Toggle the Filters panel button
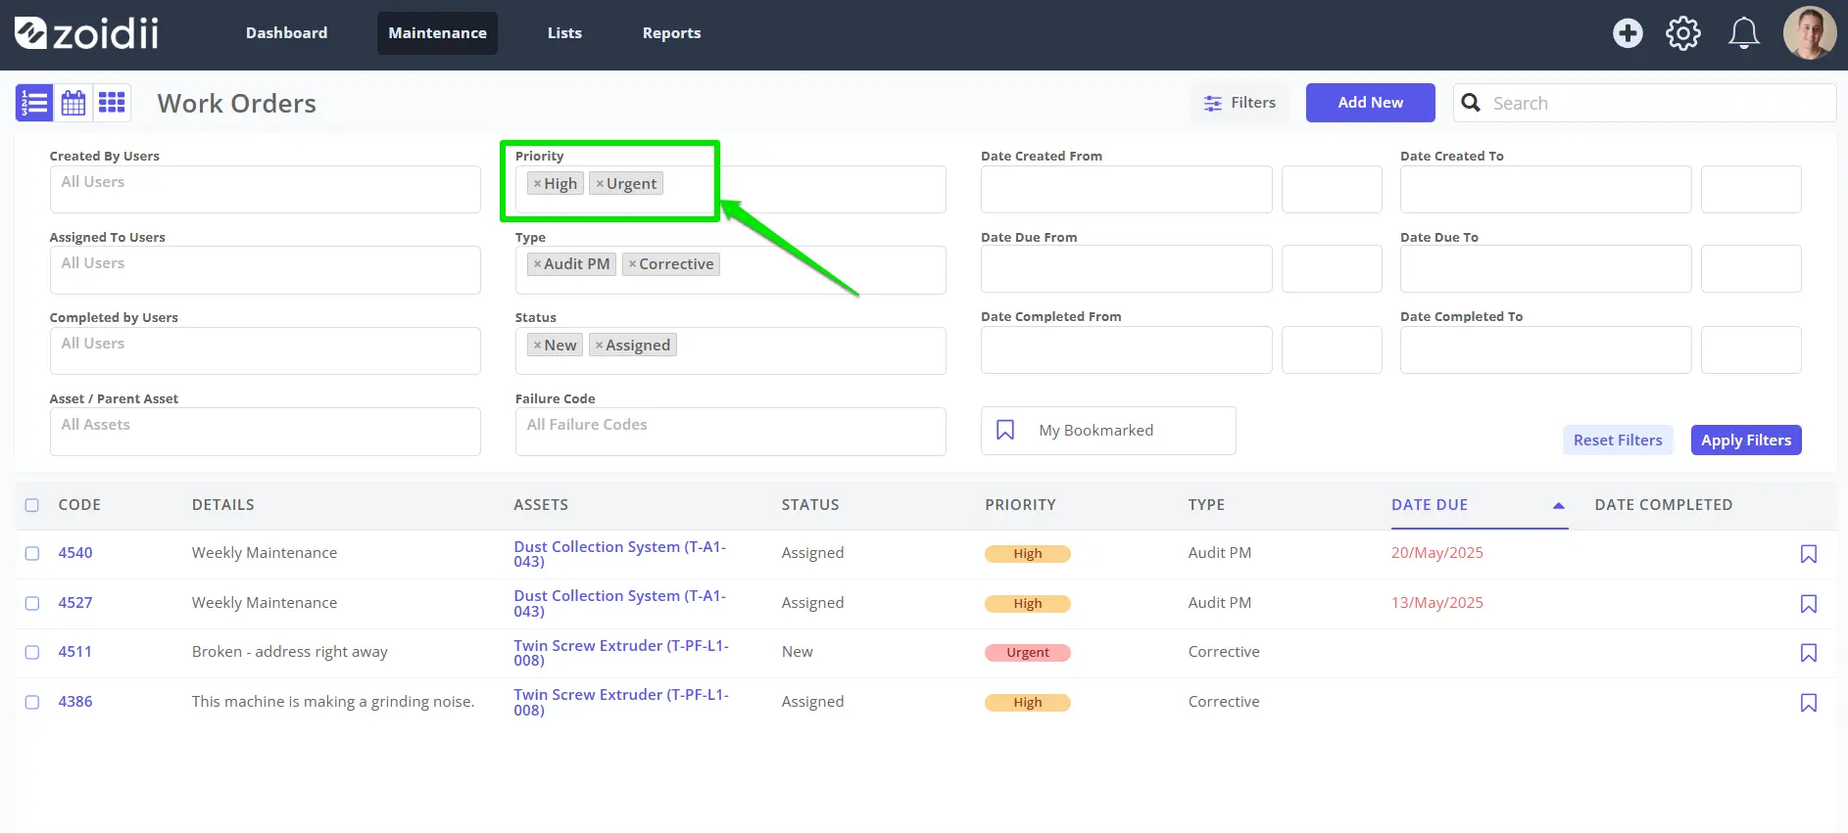 (x=1240, y=103)
